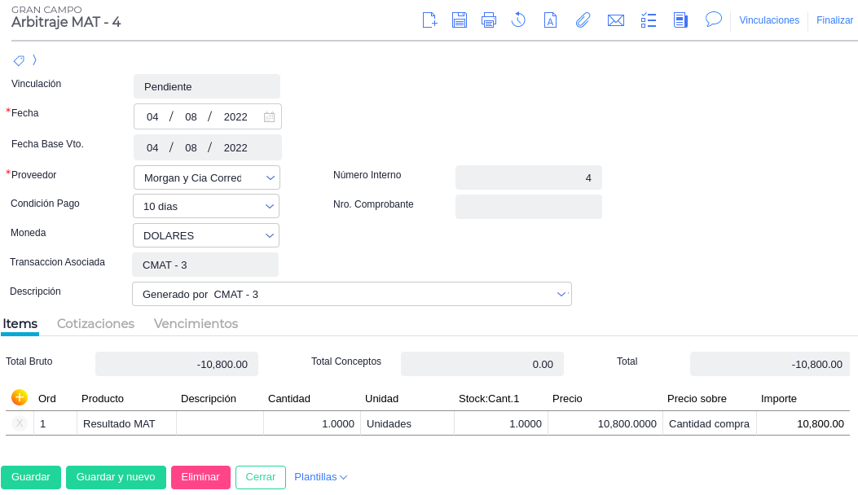
Task: Click the email envelope icon
Action: (x=616, y=20)
